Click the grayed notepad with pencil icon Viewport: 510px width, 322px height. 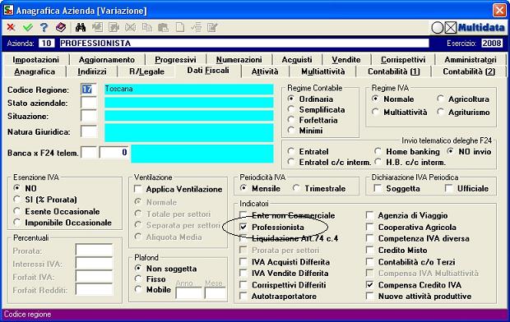pyautogui.click(x=212, y=27)
